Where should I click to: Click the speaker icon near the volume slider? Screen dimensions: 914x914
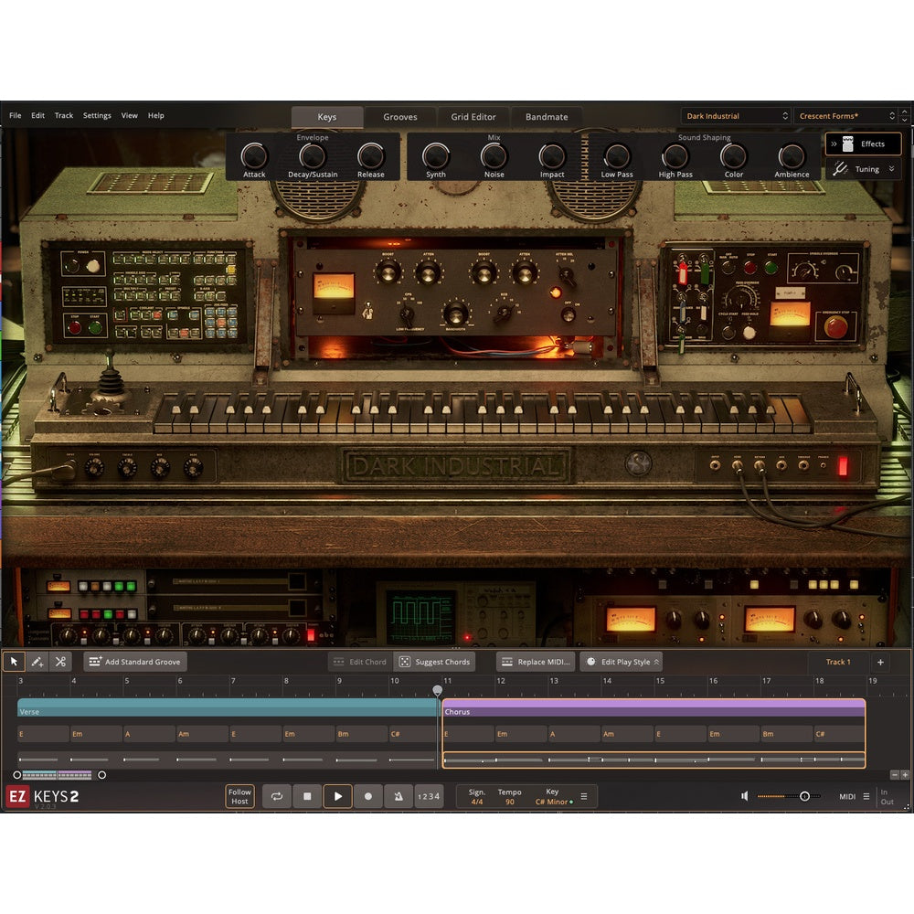[x=744, y=796]
